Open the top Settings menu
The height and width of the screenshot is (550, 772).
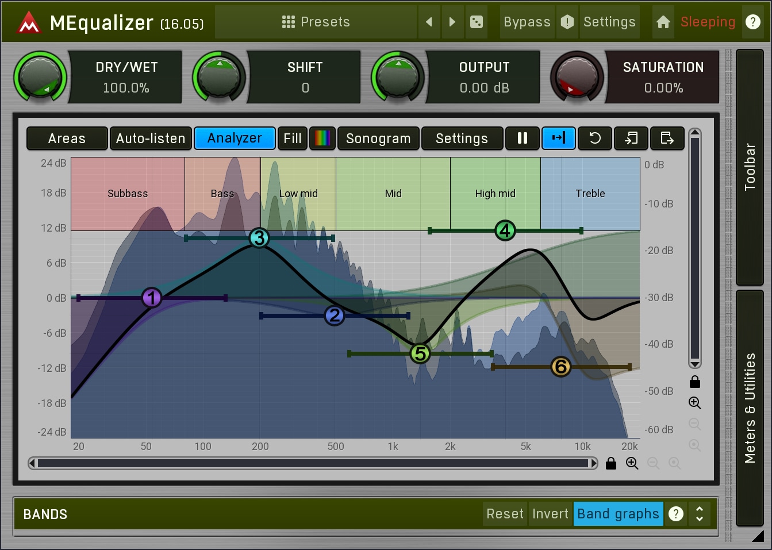[x=609, y=22]
